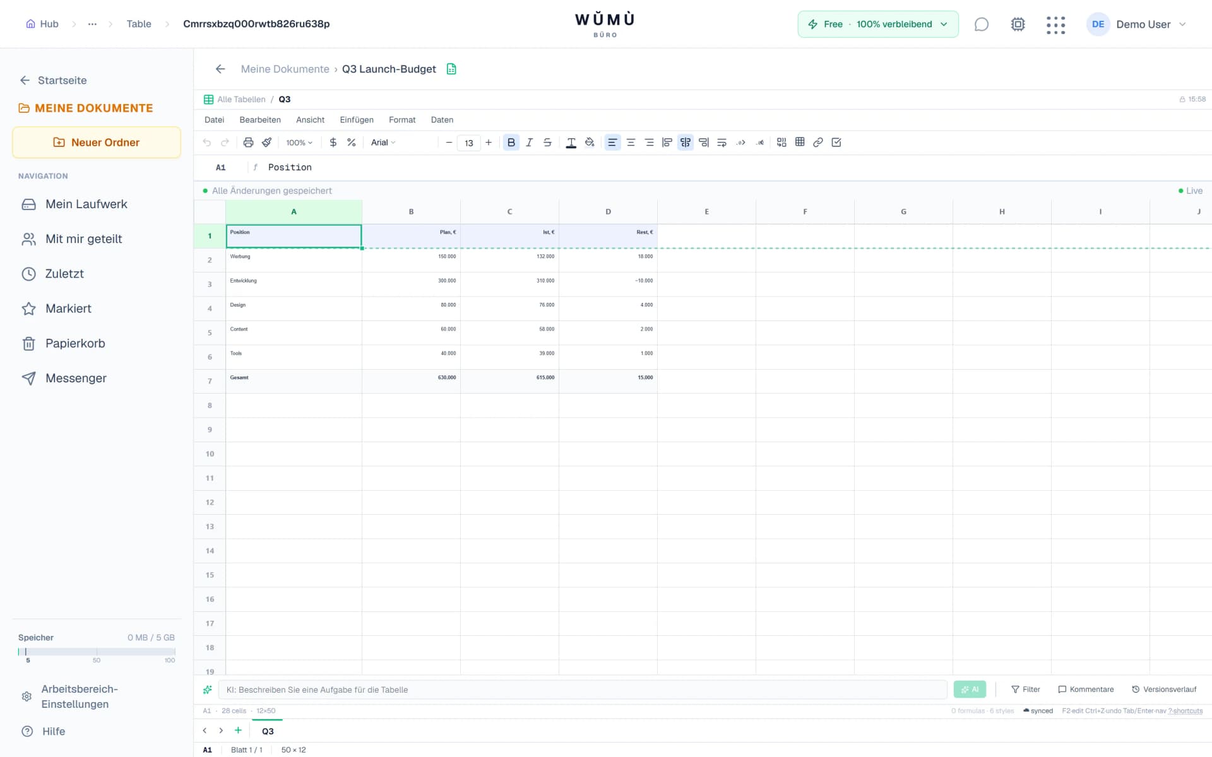This screenshot has height=757, width=1212.
Task: Set horizontal align left
Action: [612, 143]
